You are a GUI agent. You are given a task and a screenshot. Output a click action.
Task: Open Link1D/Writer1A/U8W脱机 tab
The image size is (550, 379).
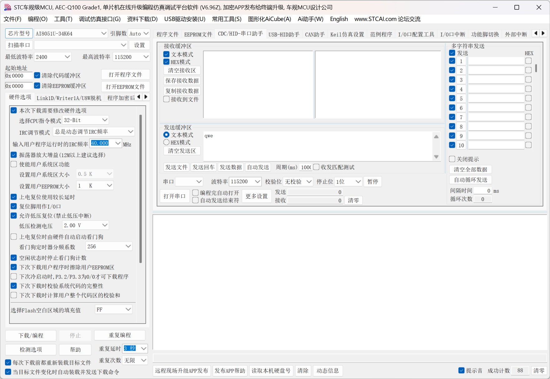(69, 98)
